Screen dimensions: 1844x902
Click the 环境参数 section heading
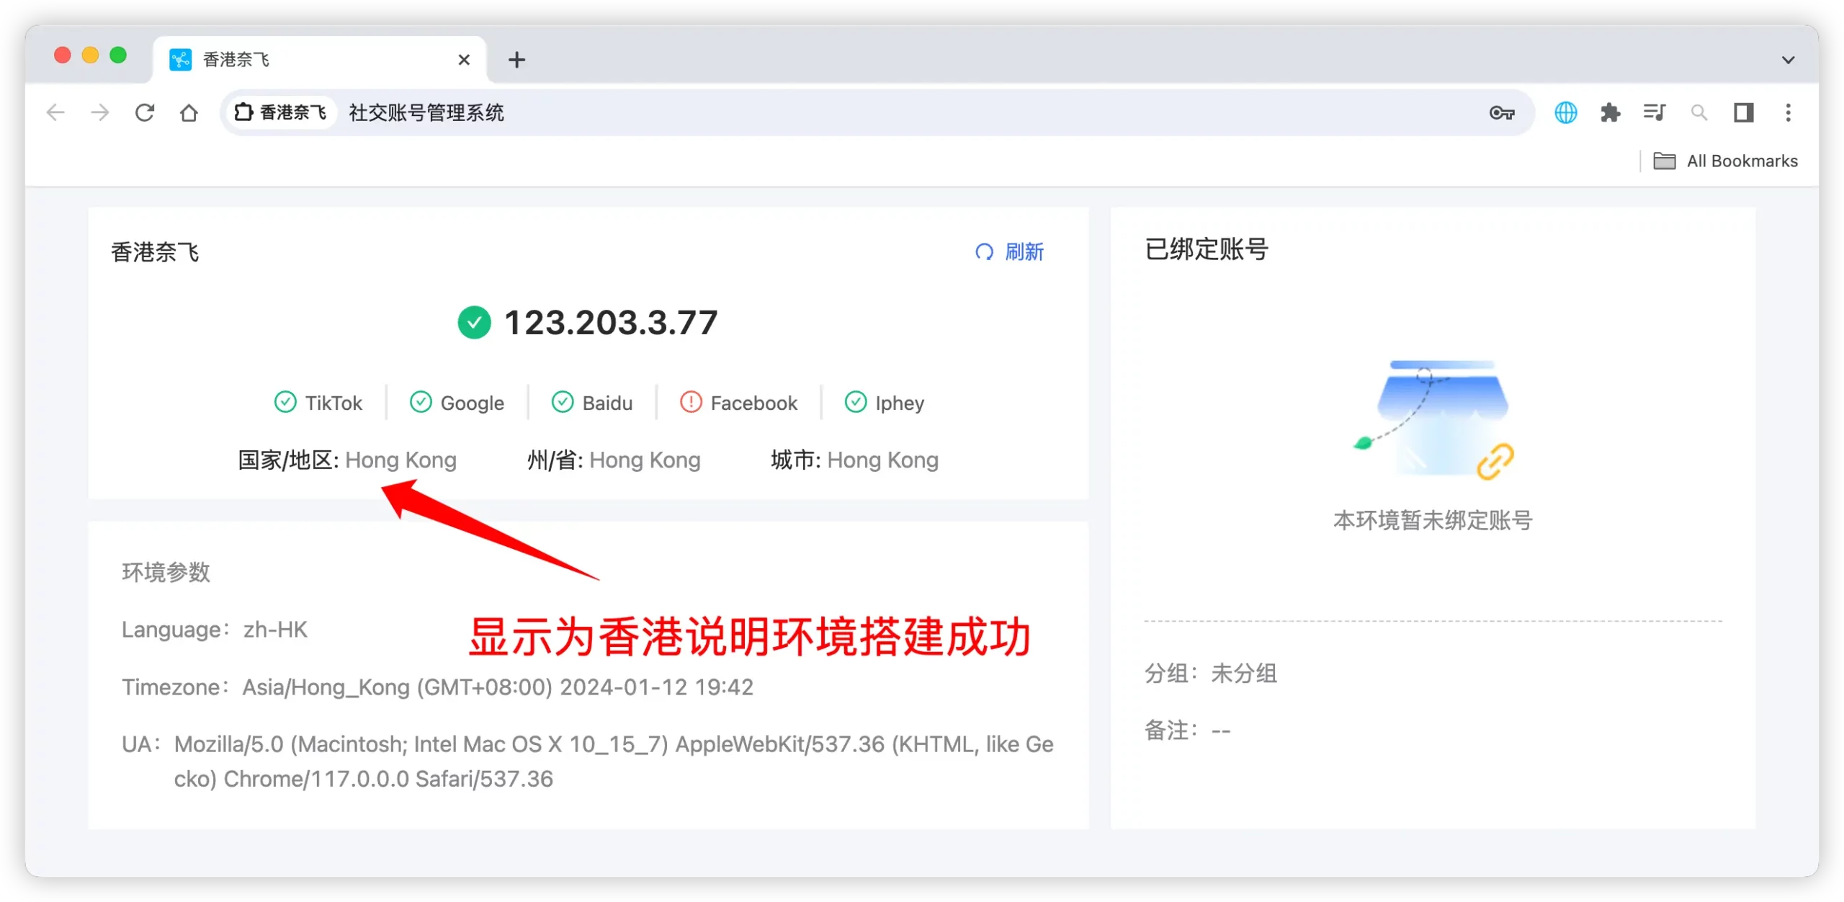tap(166, 572)
